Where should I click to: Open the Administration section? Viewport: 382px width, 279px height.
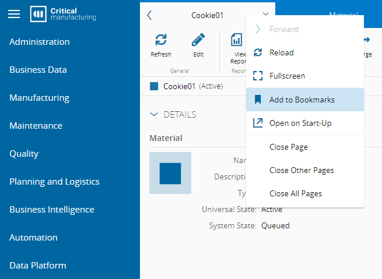click(39, 42)
